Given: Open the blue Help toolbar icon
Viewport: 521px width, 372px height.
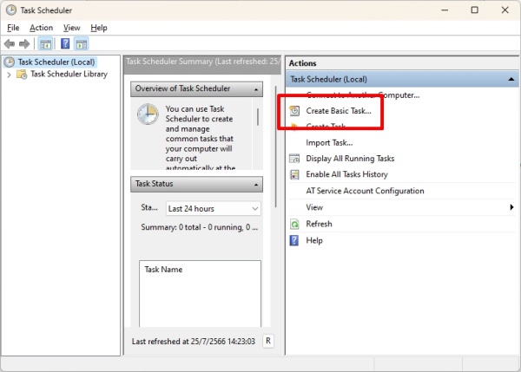Looking at the screenshot, I should pyautogui.click(x=65, y=43).
